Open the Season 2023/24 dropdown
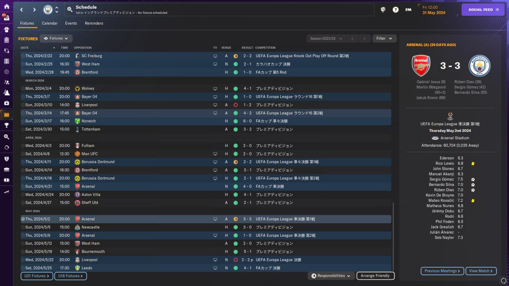509x286 pixels. coord(326,39)
